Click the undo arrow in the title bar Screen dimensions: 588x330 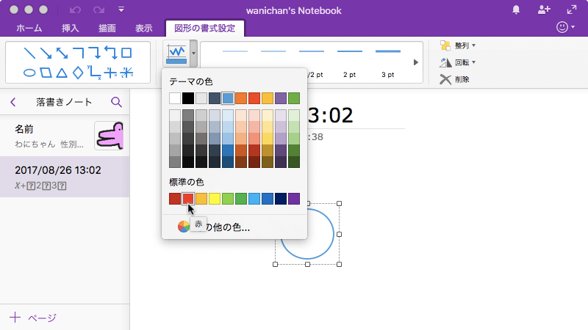(75, 10)
